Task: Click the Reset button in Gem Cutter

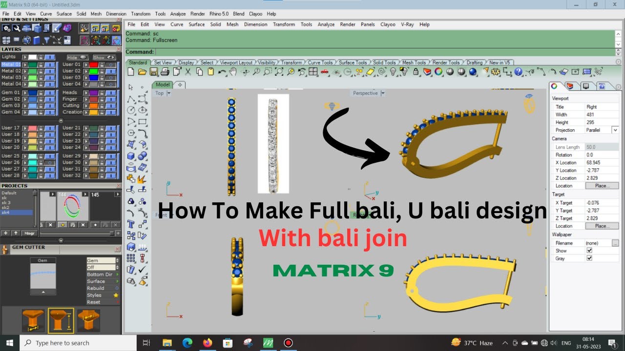Action: (103, 302)
